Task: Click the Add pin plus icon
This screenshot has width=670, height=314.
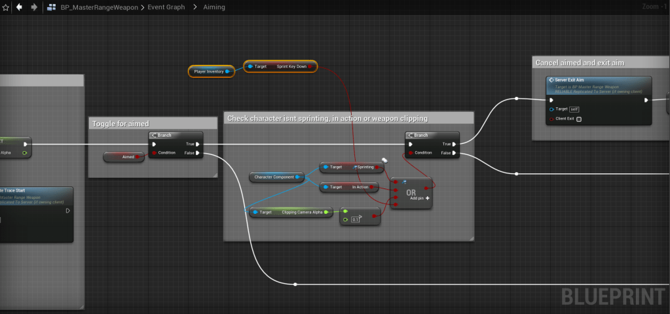Action: tap(428, 198)
